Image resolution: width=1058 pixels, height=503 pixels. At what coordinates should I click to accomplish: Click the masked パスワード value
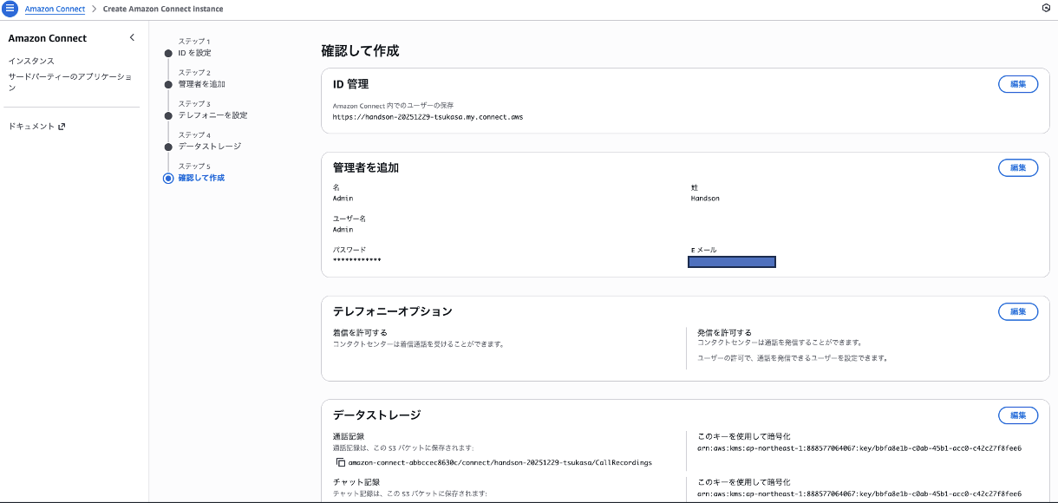point(356,261)
